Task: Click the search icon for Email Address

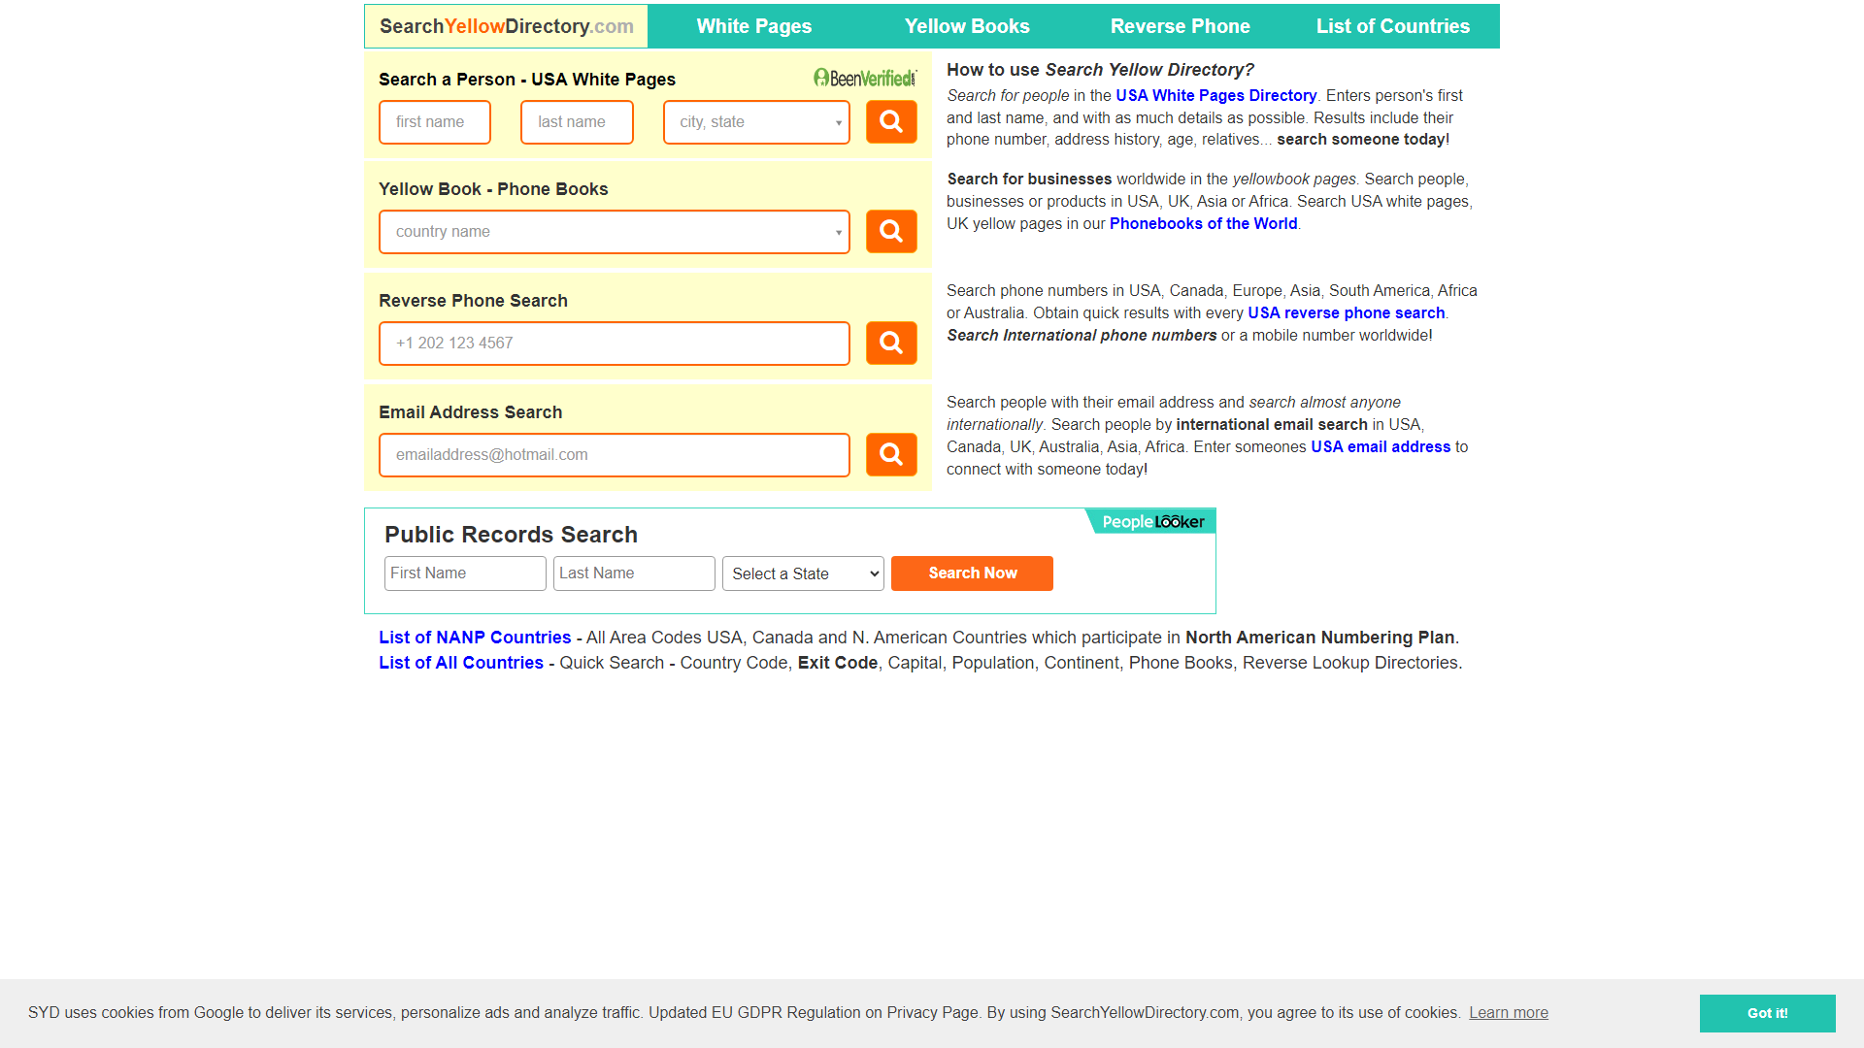Action: [892, 454]
